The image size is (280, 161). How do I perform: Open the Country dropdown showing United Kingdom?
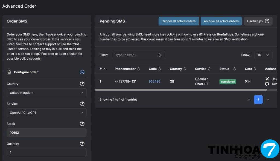(x=46, y=93)
